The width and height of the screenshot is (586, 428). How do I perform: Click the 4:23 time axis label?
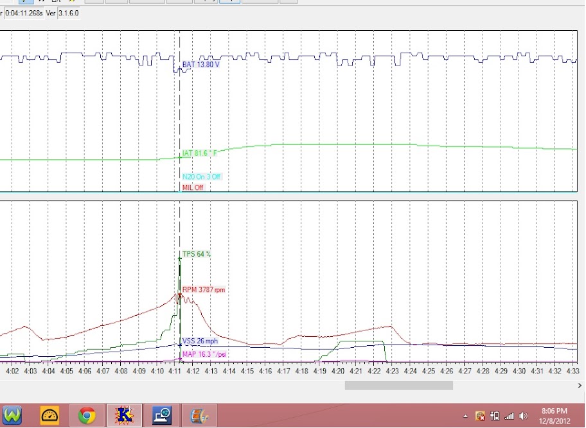click(x=392, y=371)
